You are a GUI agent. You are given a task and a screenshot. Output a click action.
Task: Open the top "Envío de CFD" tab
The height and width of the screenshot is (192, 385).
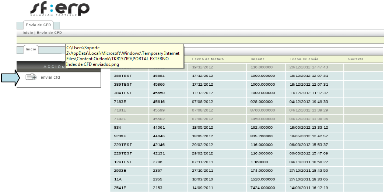(x=38, y=25)
